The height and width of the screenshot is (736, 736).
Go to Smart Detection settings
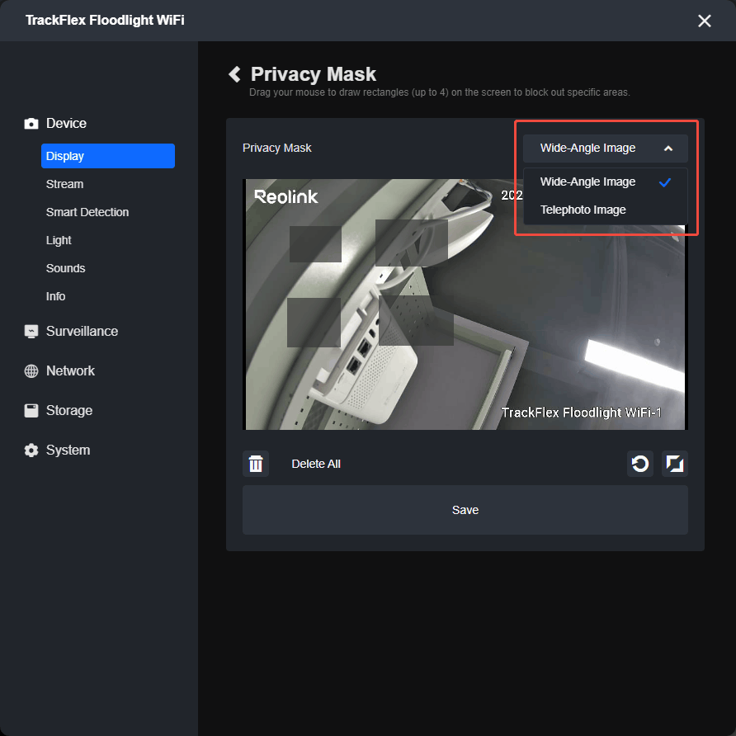coord(87,212)
